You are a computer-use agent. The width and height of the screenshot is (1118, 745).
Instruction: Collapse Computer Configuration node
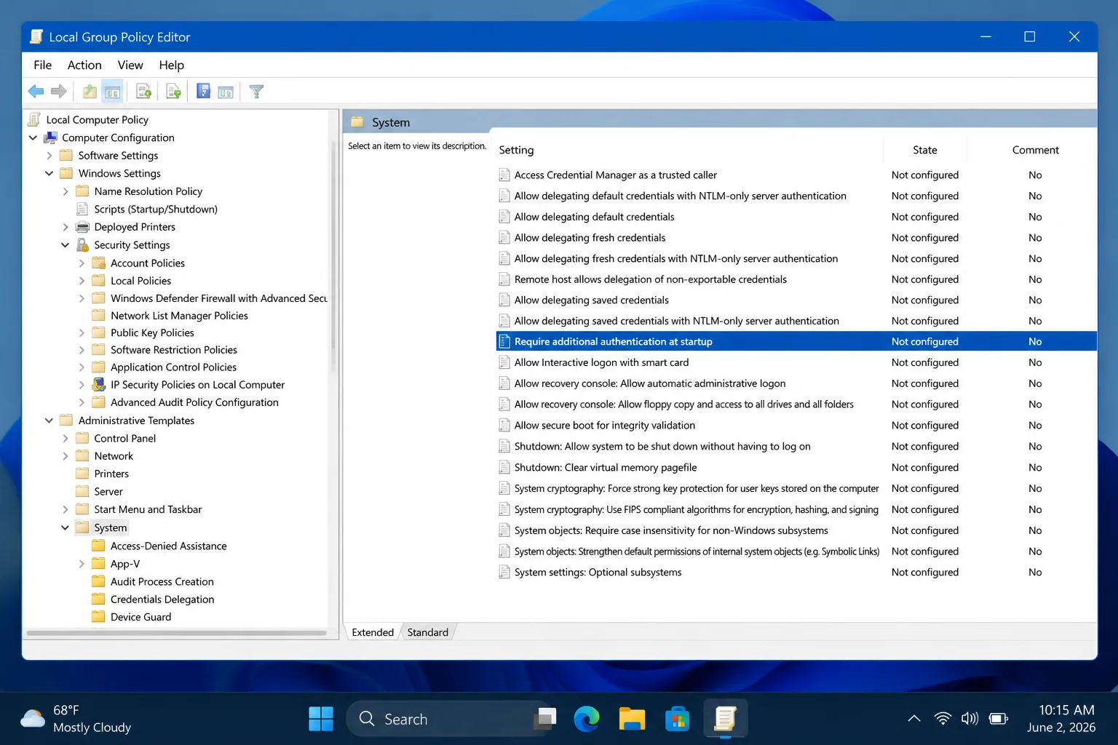click(x=33, y=138)
